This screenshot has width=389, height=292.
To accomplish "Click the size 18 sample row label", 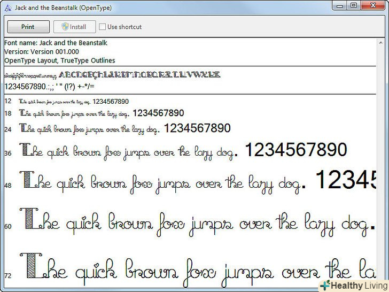I will 8,113.
